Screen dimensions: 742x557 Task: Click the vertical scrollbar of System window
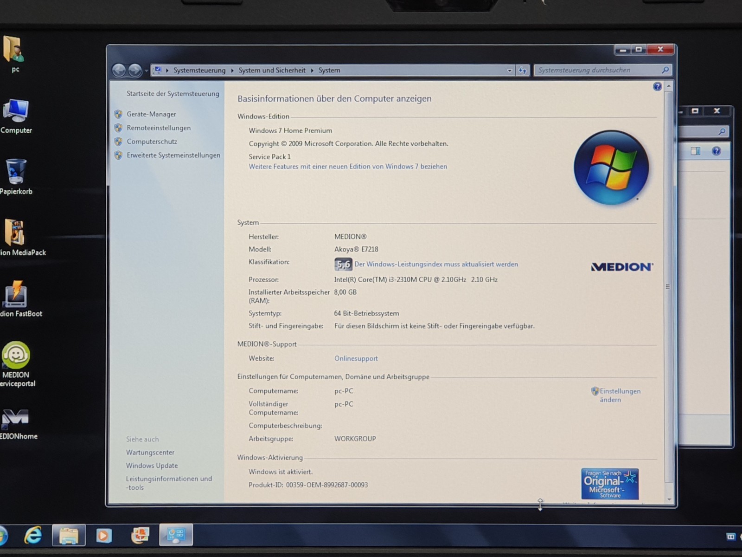pos(668,286)
